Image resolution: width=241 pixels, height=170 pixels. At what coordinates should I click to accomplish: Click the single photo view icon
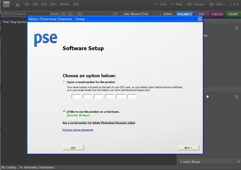coord(115,14)
